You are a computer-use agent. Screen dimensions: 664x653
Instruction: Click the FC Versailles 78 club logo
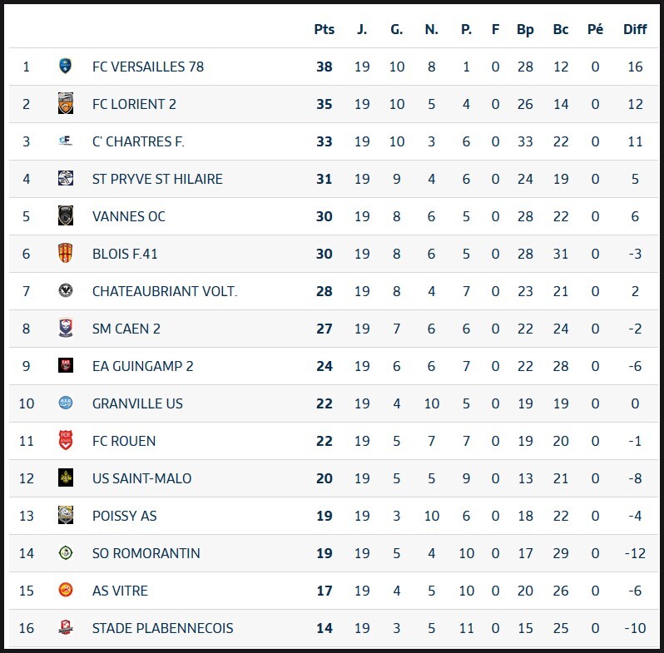tap(66, 67)
